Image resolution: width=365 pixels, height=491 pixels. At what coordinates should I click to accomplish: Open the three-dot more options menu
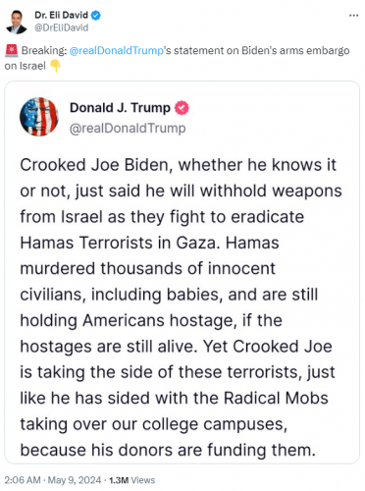pos(354,16)
